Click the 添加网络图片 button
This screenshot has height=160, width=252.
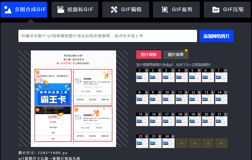(217, 36)
